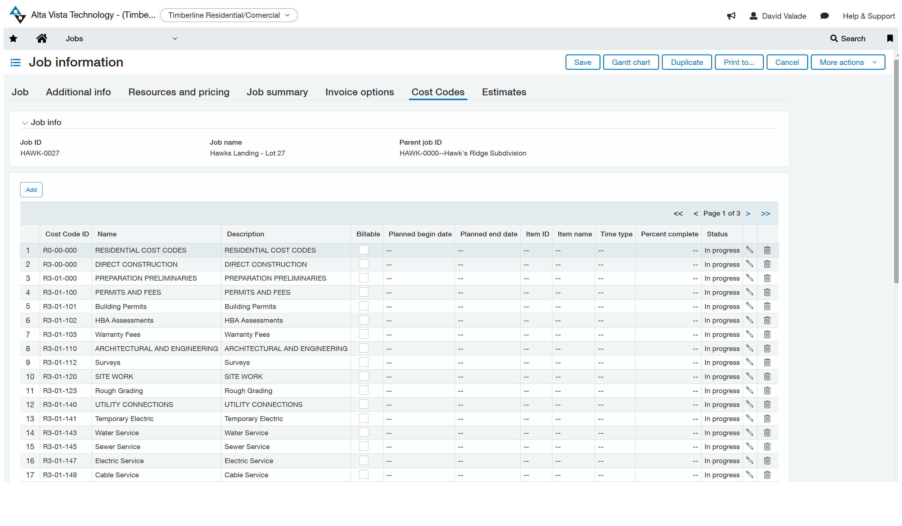Go to the previous page arrow
This screenshot has width=902, height=526.
click(696, 214)
